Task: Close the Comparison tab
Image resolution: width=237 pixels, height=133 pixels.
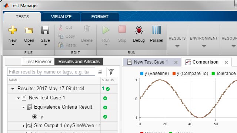Action: click(x=226, y=62)
